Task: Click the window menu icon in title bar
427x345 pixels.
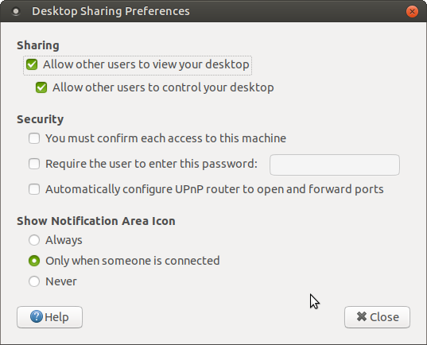Action: [16, 11]
